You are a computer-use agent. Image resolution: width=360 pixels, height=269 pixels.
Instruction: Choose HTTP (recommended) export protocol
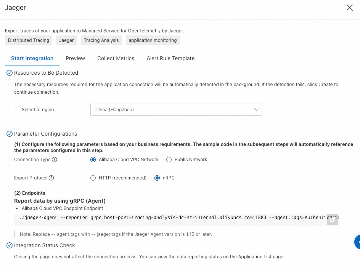click(x=93, y=178)
